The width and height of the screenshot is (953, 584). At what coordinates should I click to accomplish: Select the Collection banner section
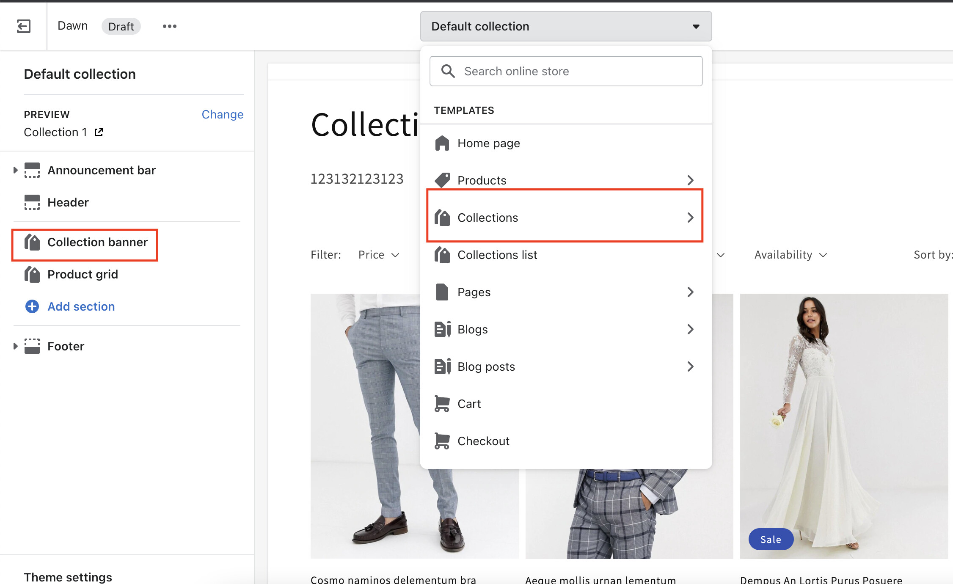pyautogui.click(x=97, y=242)
